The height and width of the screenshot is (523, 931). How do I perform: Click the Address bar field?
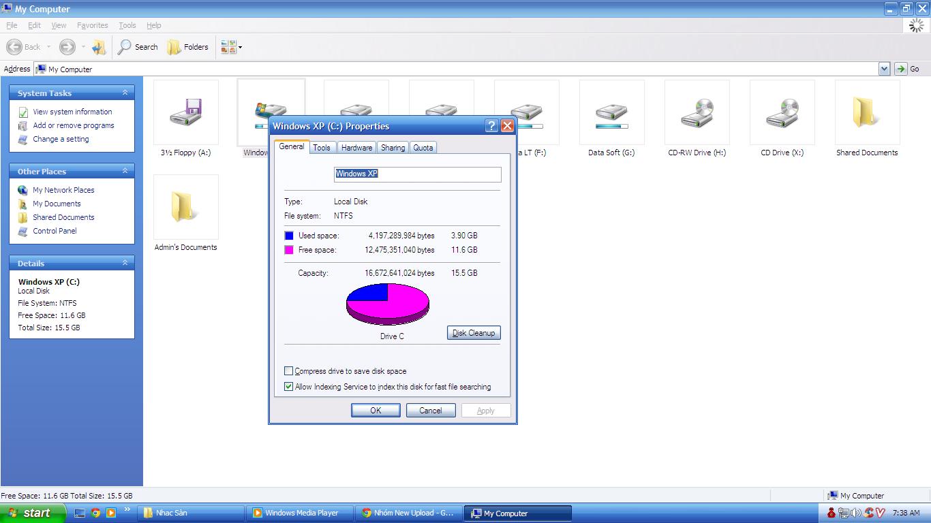coord(457,69)
